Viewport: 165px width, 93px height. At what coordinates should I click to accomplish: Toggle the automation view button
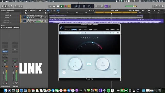(x=52, y=10)
